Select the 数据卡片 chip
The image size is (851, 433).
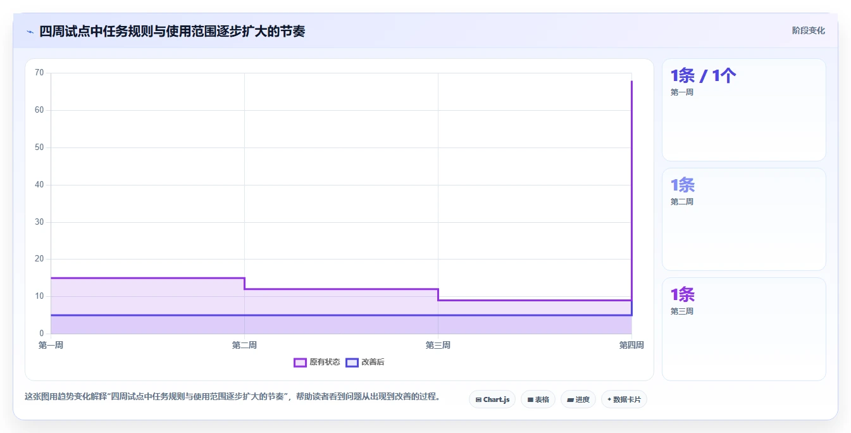pyautogui.click(x=624, y=399)
